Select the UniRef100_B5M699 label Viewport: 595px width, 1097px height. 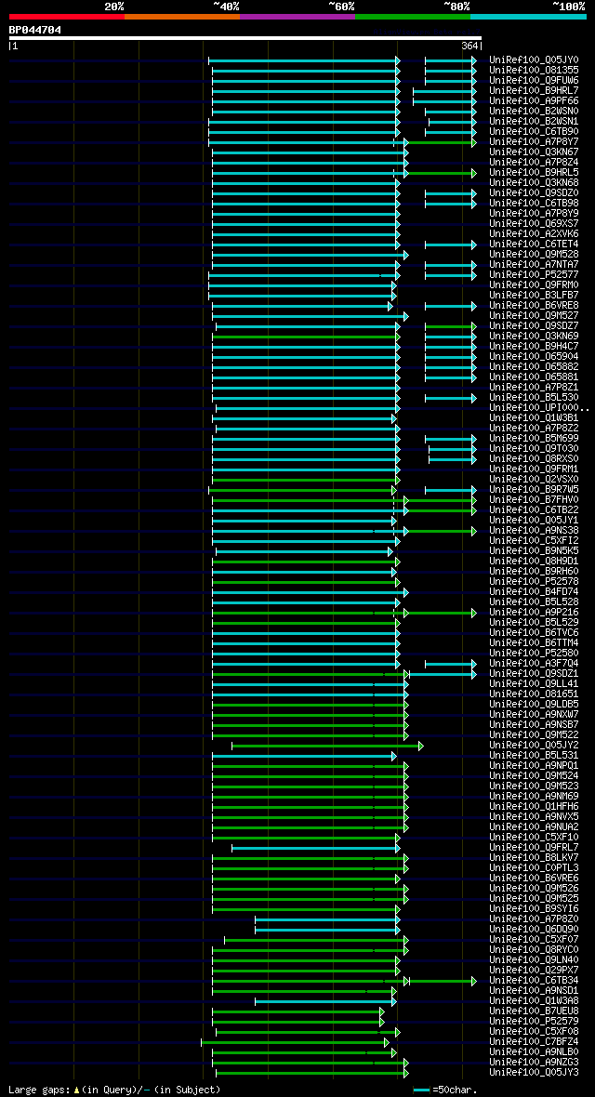(x=534, y=439)
